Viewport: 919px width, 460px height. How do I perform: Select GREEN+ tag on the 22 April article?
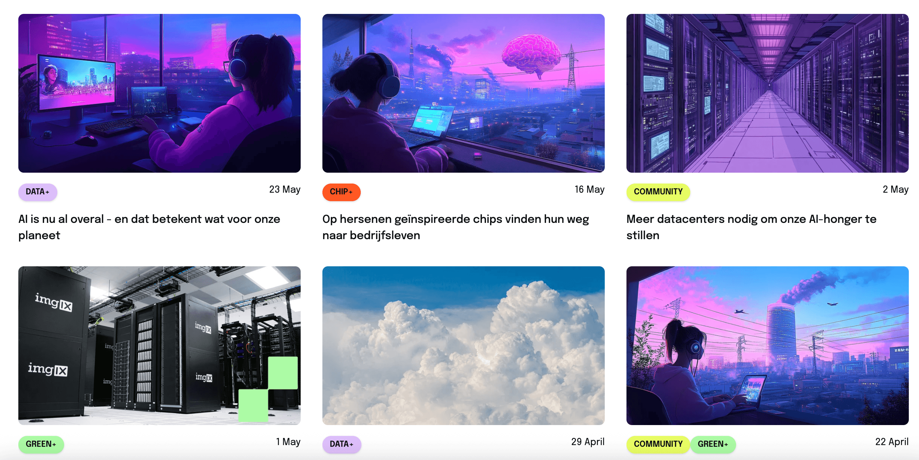713,444
